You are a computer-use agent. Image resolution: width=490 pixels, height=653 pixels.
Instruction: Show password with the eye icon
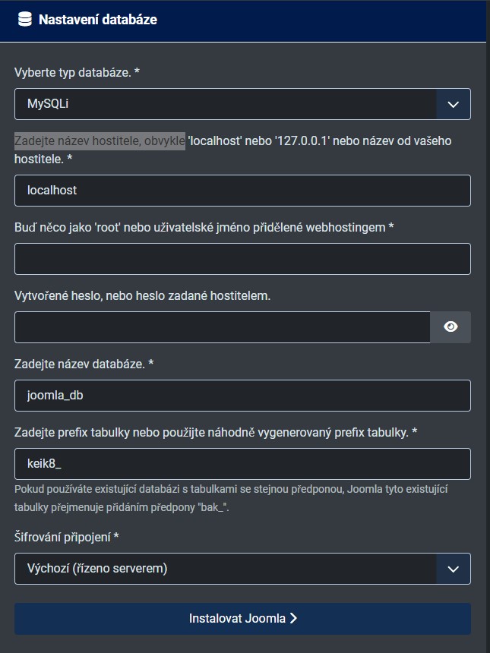[451, 326]
